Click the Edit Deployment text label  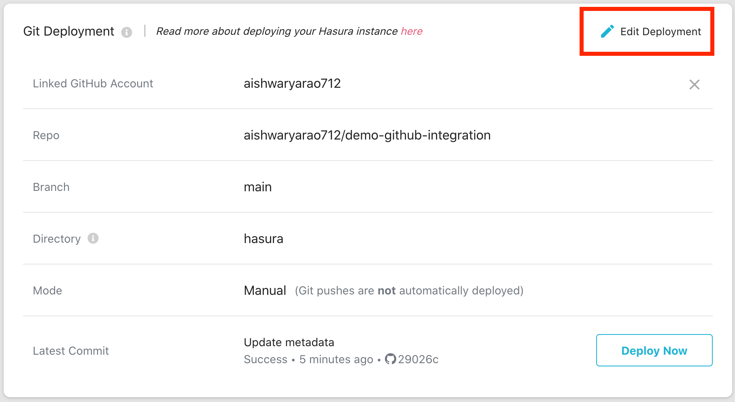click(x=661, y=32)
